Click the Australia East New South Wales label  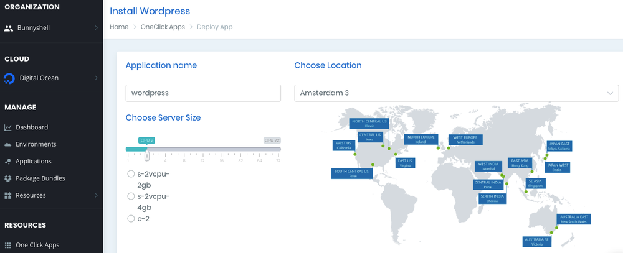tap(573, 219)
